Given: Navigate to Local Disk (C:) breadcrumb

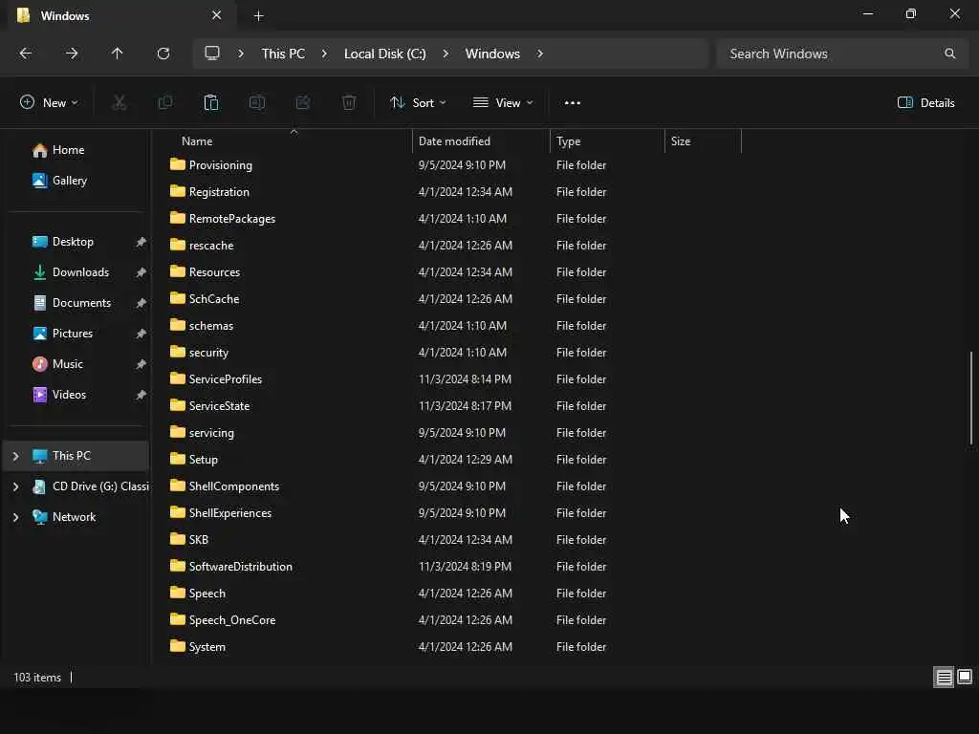Looking at the screenshot, I should [384, 54].
